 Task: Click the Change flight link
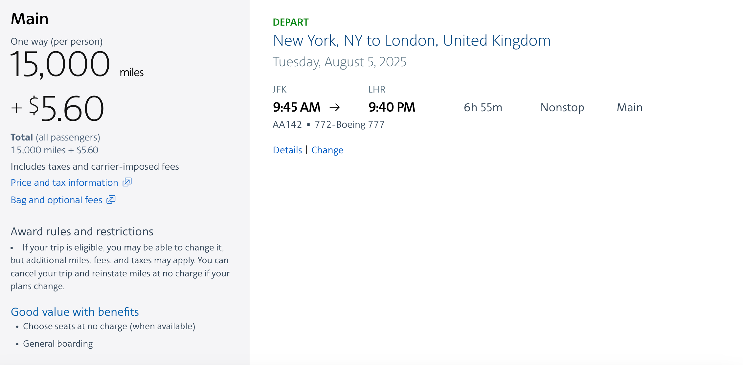[327, 150]
